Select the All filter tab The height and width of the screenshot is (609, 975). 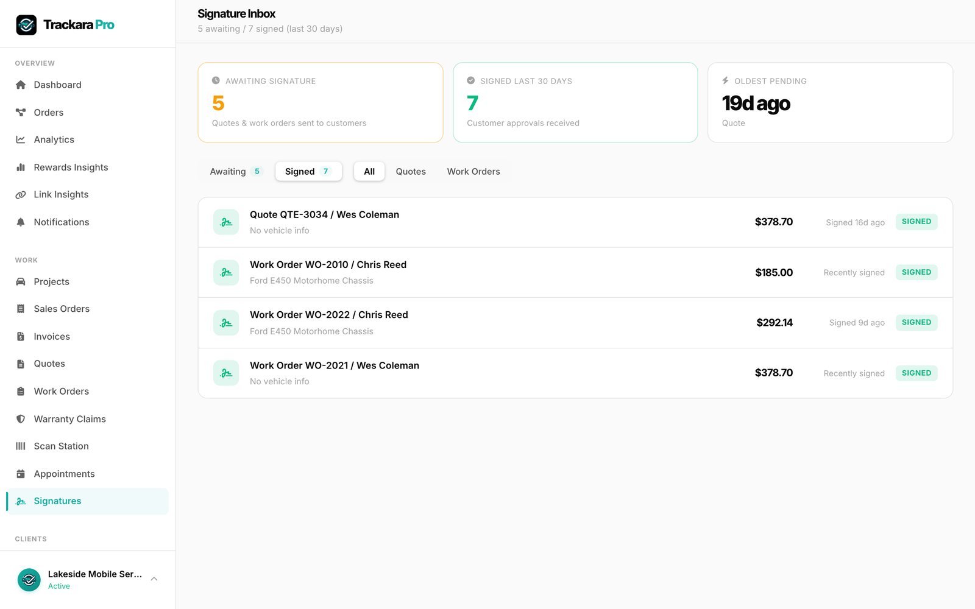[369, 172]
